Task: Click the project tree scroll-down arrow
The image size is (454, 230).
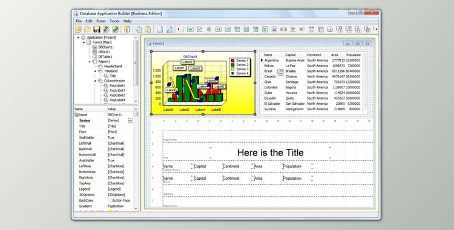Action: coord(136,101)
